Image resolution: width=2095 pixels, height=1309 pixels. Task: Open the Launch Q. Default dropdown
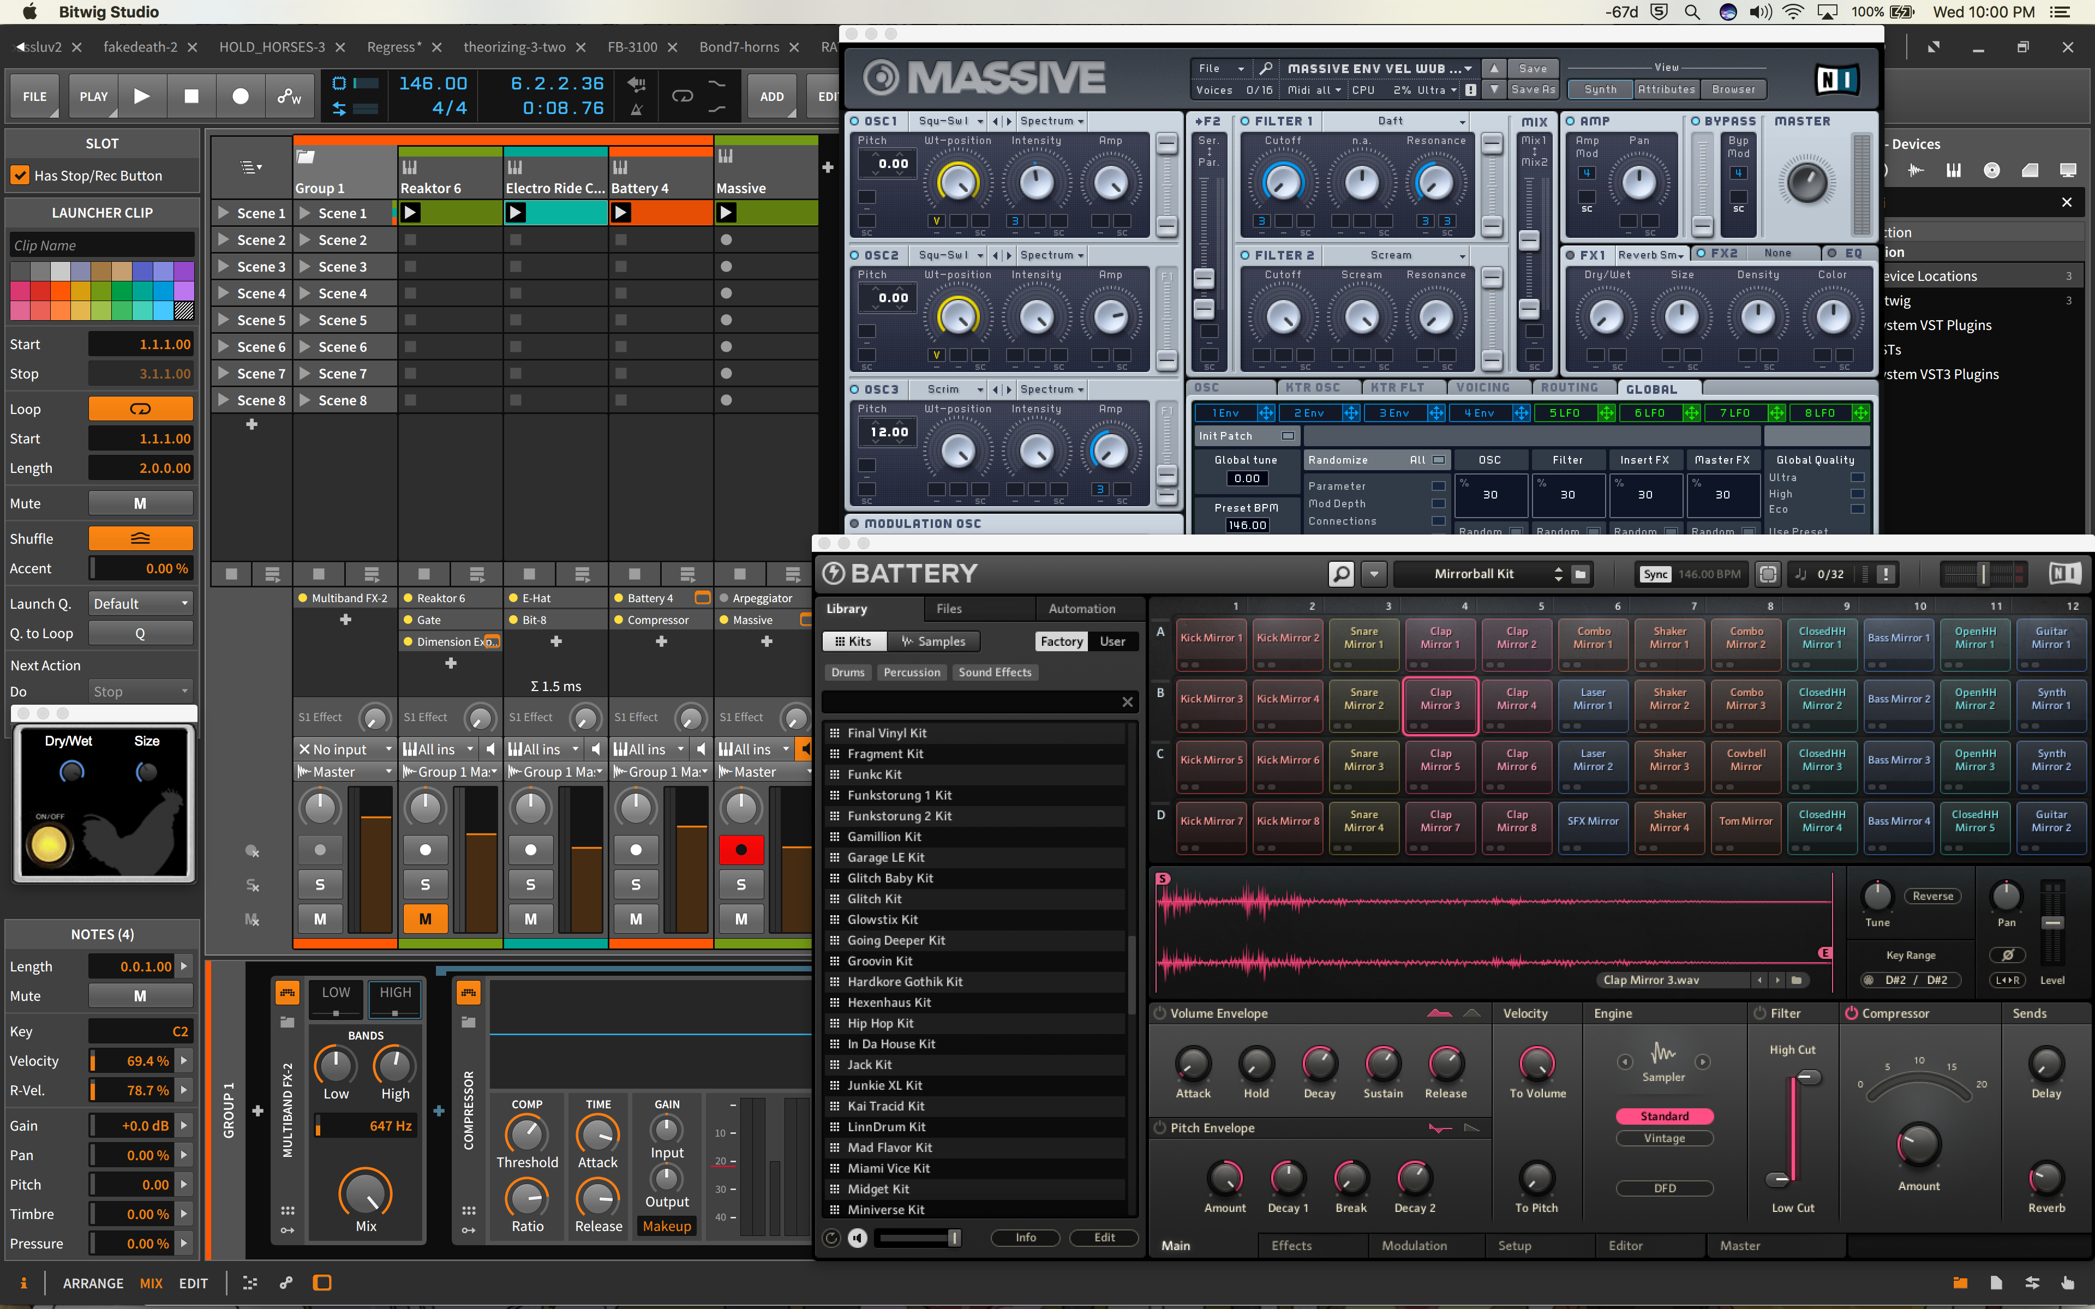pyautogui.click(x=140, y=603)
